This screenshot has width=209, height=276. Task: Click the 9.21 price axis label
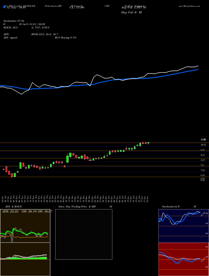click(x=204, y=155)
